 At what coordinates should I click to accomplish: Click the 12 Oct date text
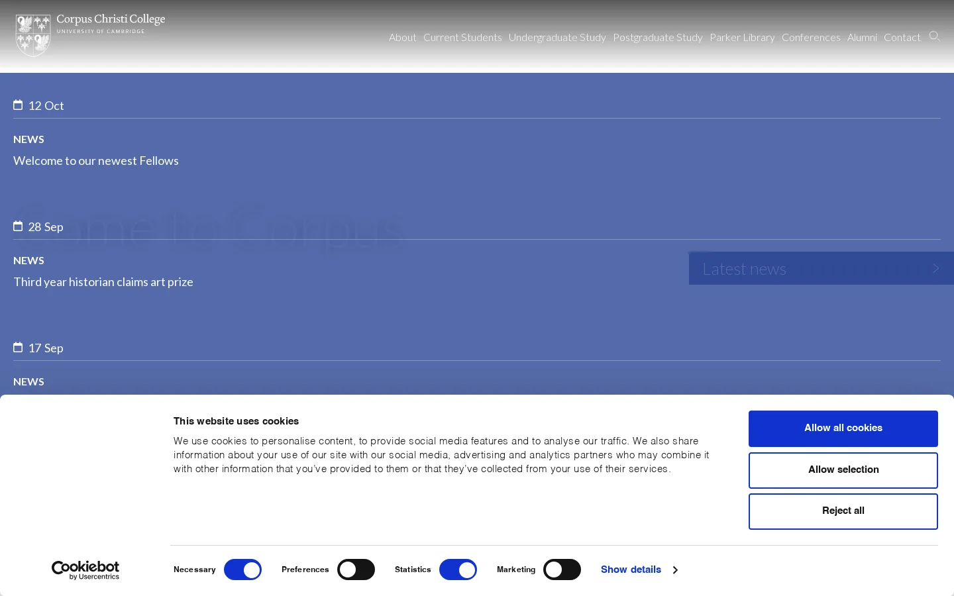46,106
